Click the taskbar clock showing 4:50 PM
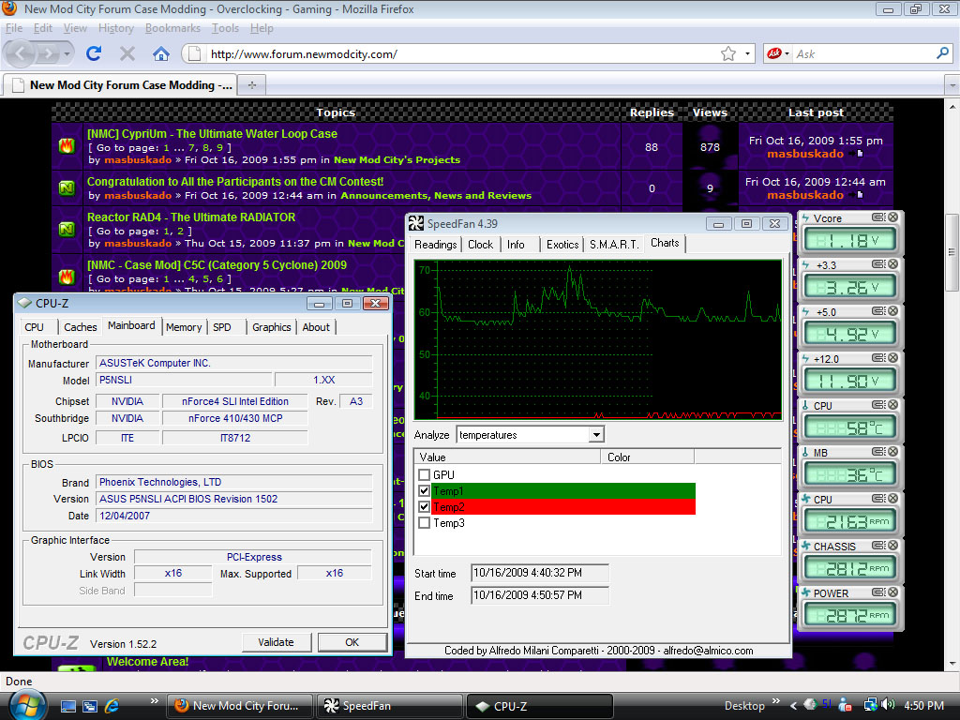 pyautogui.click(x=923, y=705)
